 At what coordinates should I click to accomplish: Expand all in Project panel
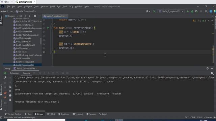(x=25, y=16)
